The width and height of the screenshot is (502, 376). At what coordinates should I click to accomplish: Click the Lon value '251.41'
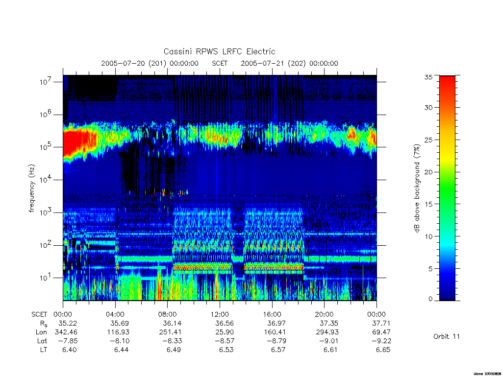point(170,332)
